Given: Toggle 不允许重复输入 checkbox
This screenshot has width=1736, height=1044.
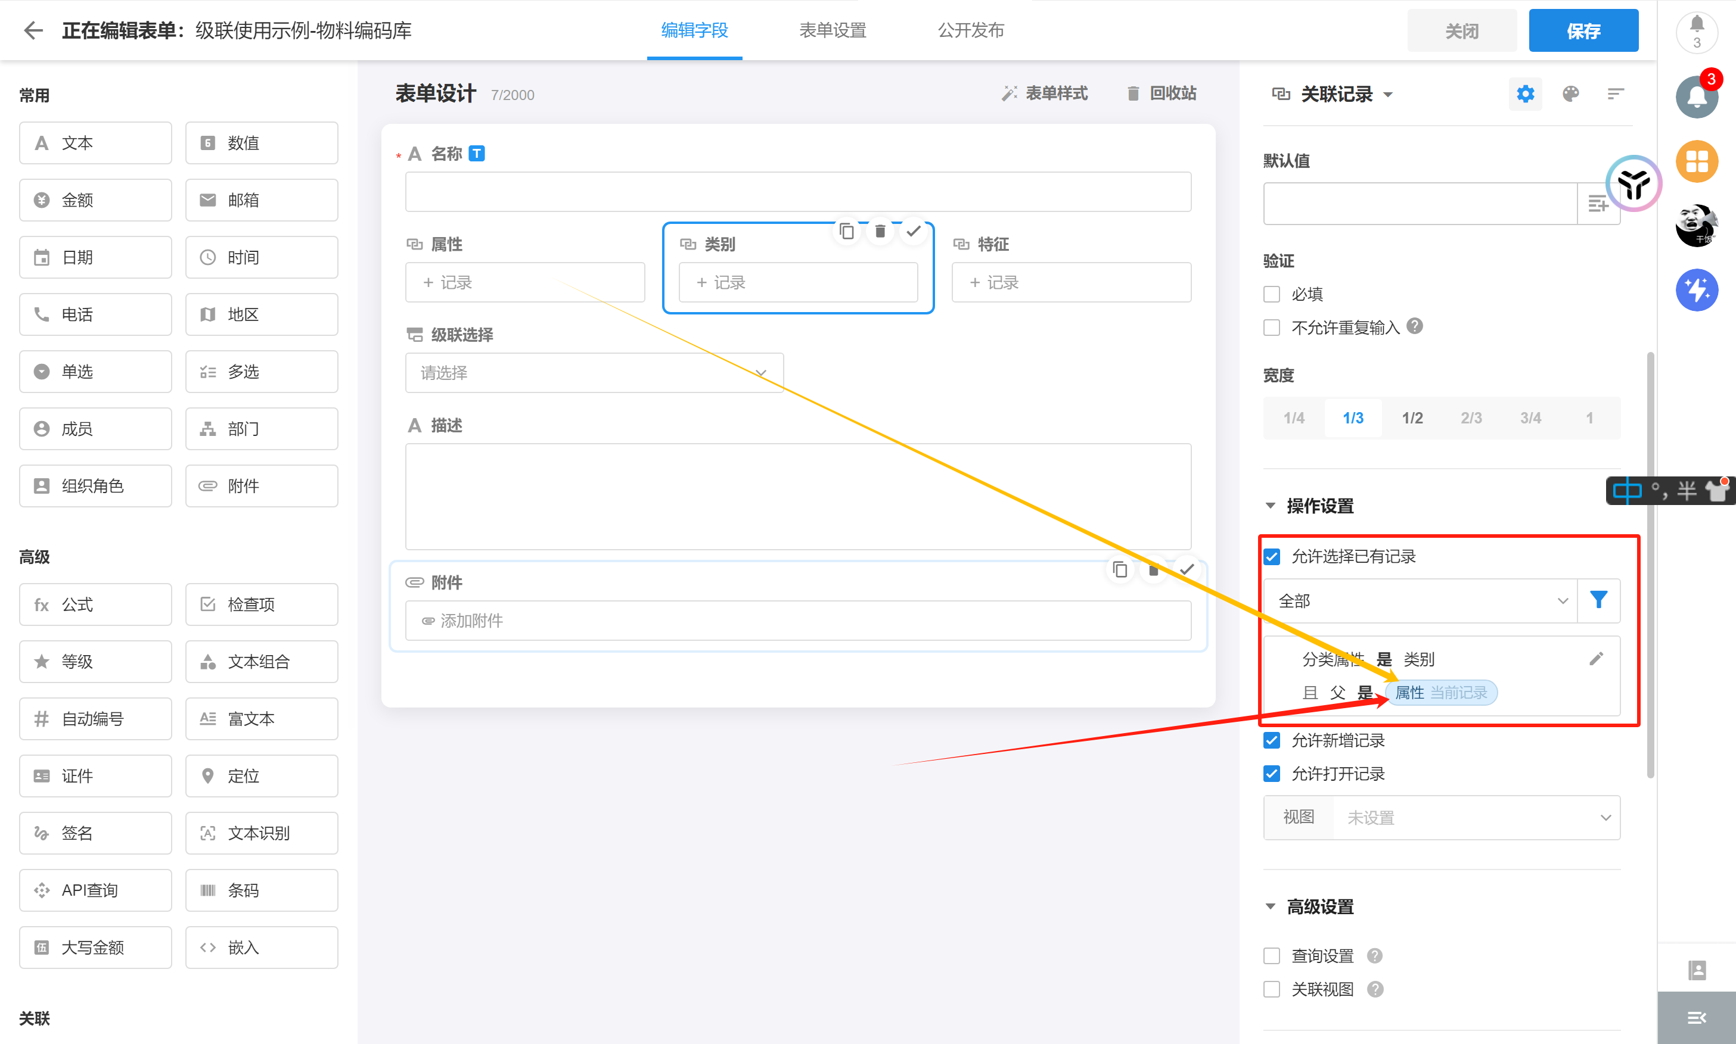Looking at the screenshot, I should [1271, 327].
